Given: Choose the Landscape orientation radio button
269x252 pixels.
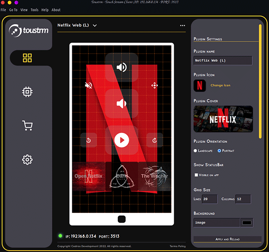Looking at the screenshot, I should pyautogui.click(x=195, y=151).
